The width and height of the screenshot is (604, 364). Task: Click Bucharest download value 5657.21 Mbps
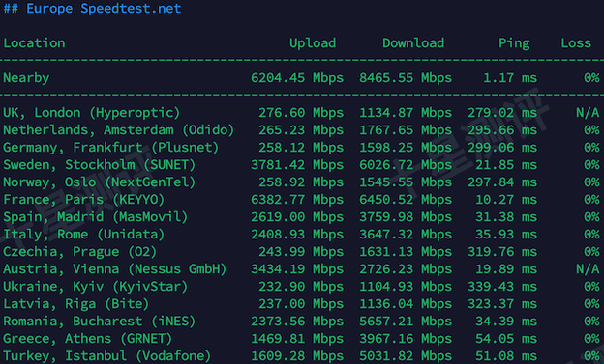click(x=406, y=321)
